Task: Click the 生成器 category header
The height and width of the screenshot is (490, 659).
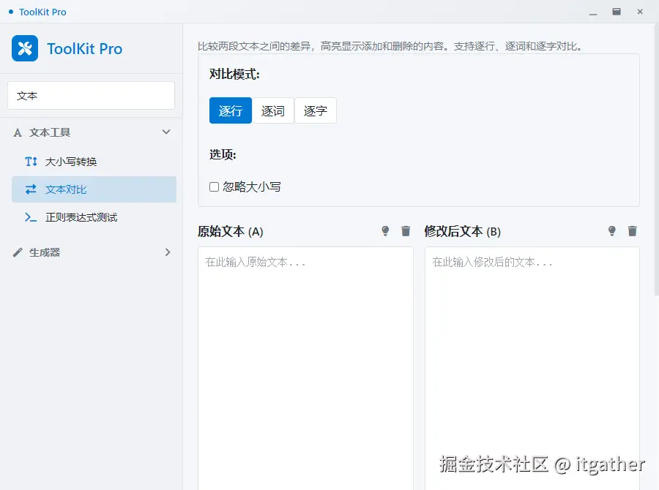Action: 92,252
